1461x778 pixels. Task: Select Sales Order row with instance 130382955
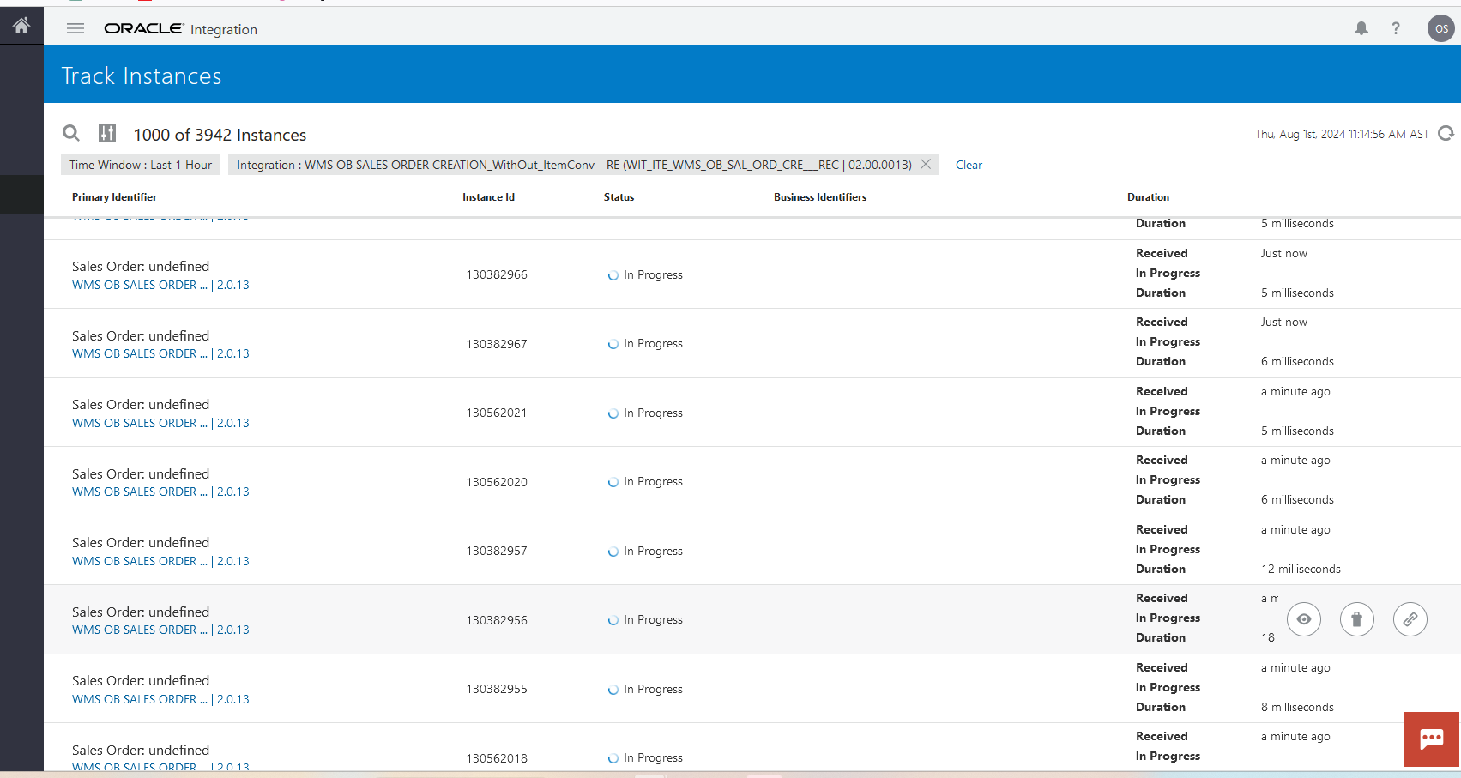[141, 681]
